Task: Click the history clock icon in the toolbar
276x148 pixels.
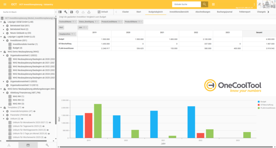Action: click(x=77, y=12)
